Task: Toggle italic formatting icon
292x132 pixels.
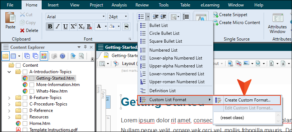Action: tap(58, 27)
